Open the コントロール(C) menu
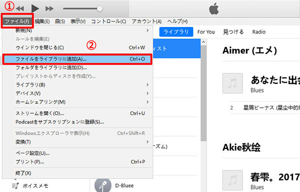300x192 pixels. pyautogui.click(x=108, y=21)
